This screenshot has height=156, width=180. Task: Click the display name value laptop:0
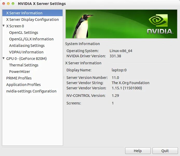click(x=119, y=70)
